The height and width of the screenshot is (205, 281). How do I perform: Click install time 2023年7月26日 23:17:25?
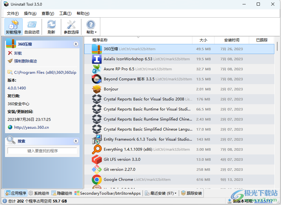tap(29, 120)
